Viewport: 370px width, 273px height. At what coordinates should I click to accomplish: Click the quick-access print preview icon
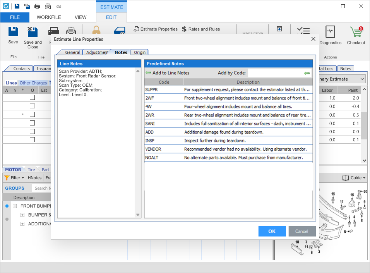(48, 6)
